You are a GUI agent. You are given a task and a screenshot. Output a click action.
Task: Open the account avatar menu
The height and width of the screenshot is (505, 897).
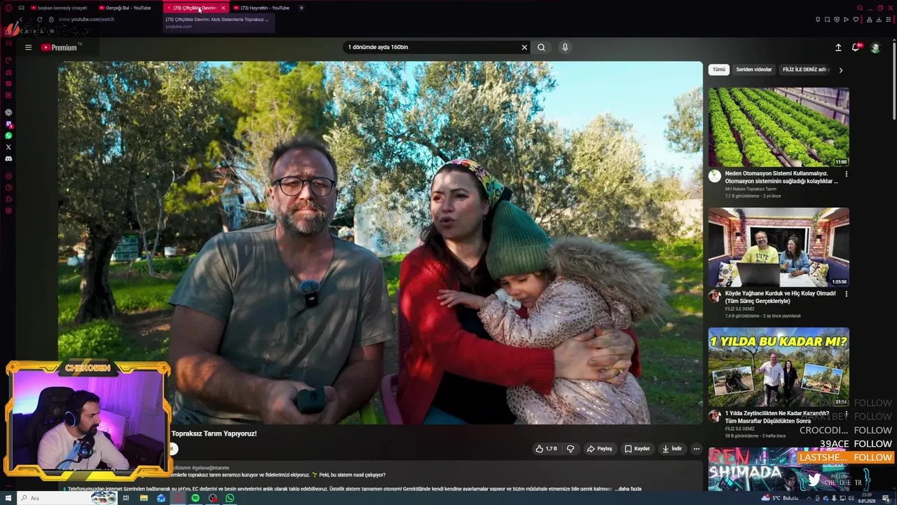[875, 47]
